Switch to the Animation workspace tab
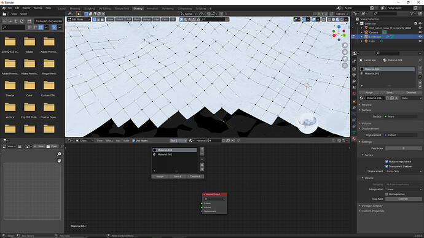Screen dimensions: 424x238 coord(152,9)
